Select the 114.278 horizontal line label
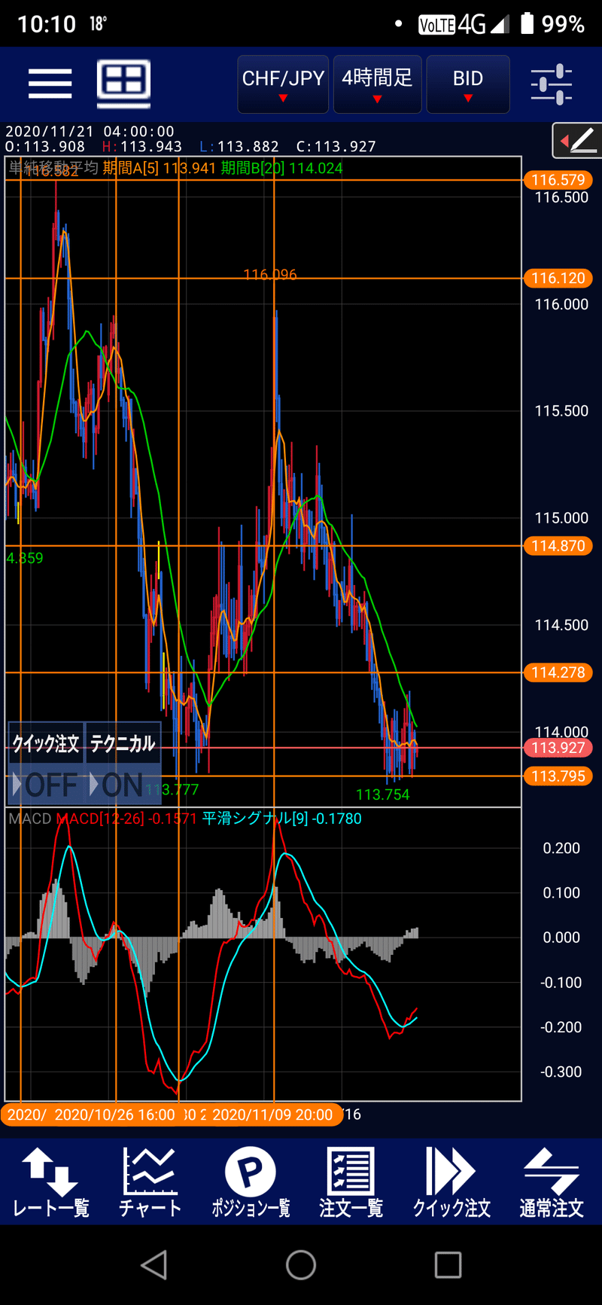 pos(558,672)
